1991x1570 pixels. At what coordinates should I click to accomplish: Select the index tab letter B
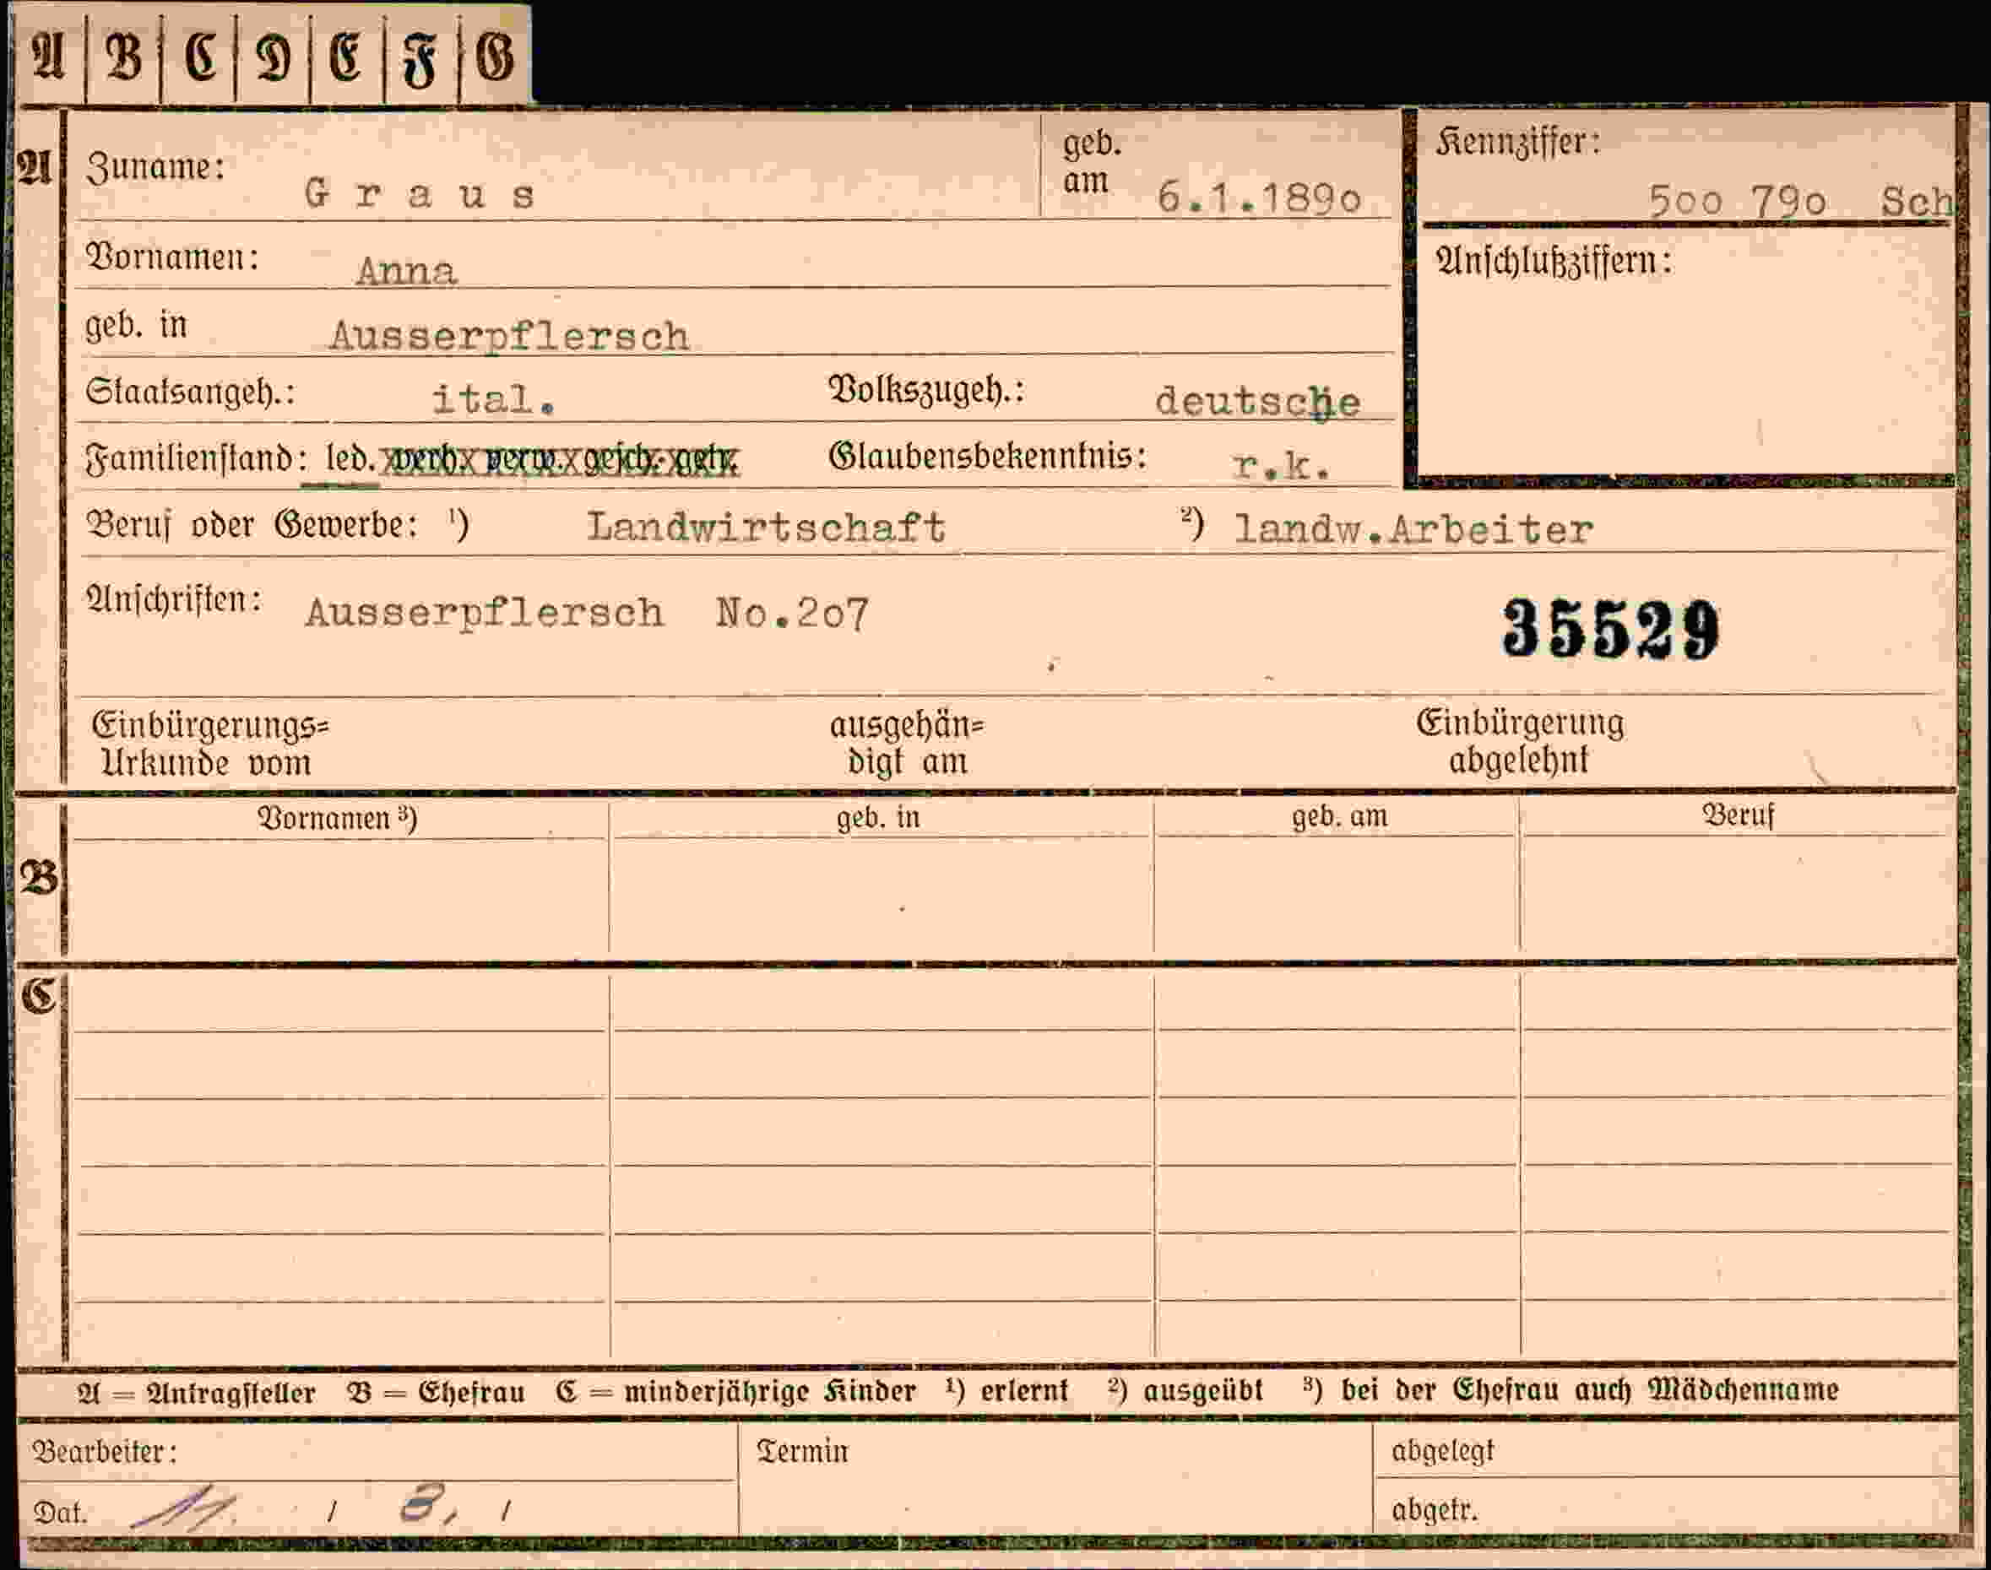(124, 56)
